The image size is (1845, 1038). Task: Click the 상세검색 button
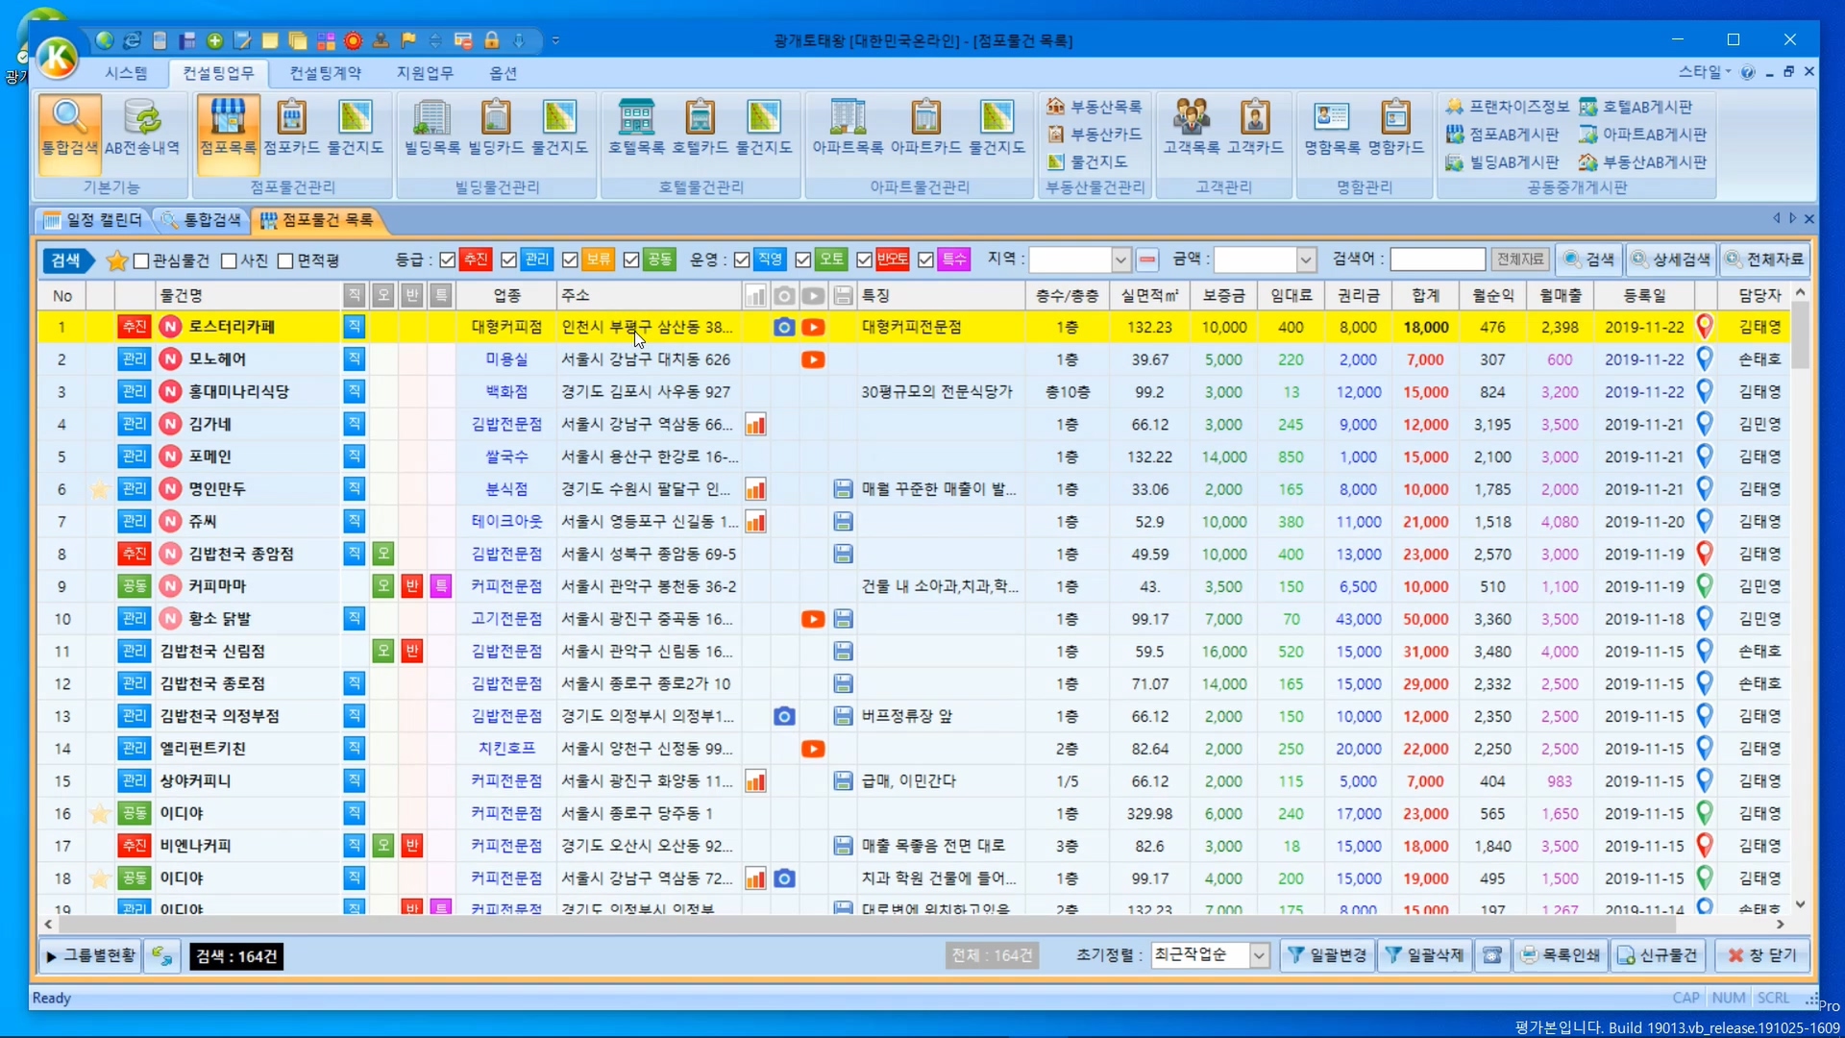tap(1672, 259)
